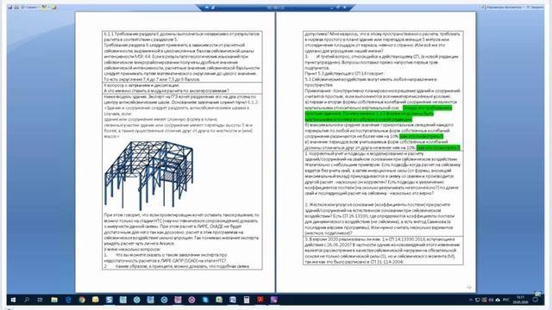Open the pink circle app on taskbar
The image size is (552, 310).
coord(191,300)
